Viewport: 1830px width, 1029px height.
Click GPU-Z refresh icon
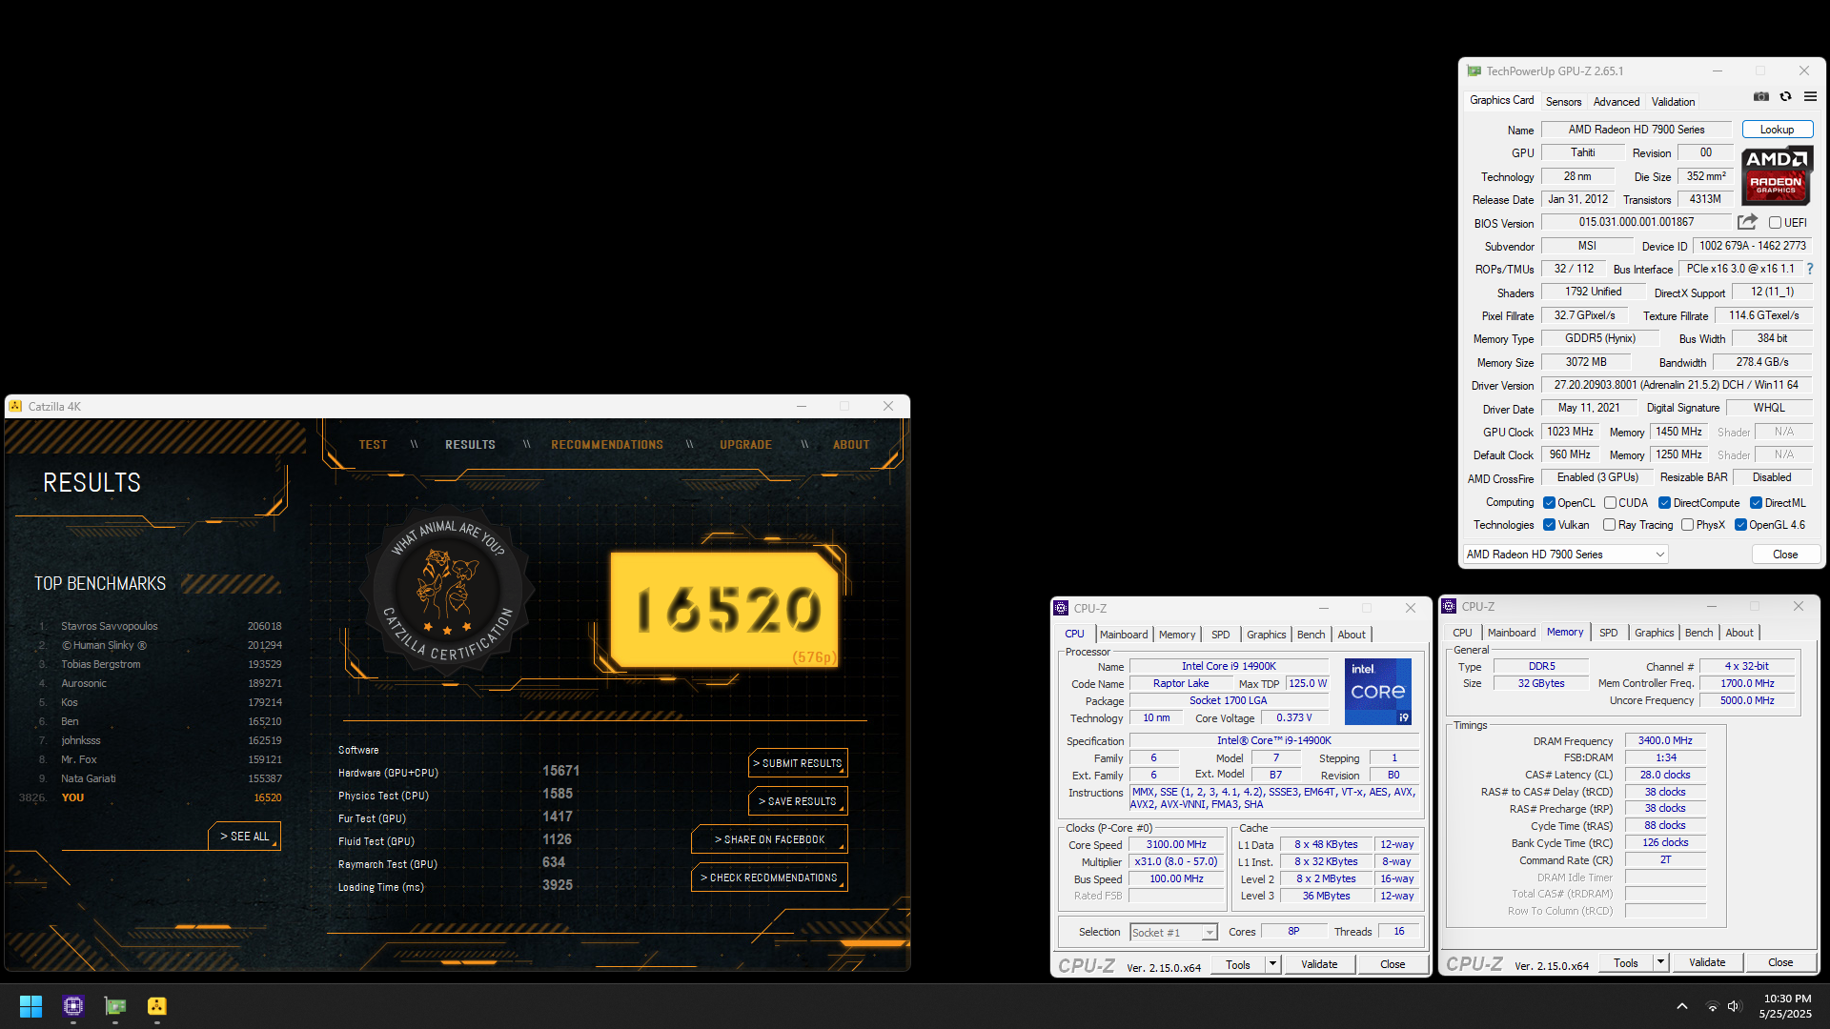[1785, 97]
